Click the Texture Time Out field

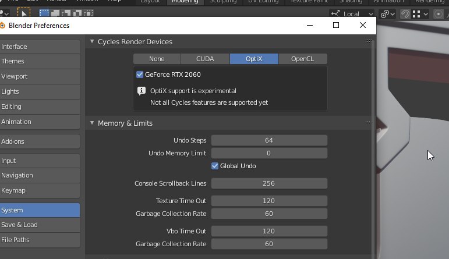(x=269, y=201)
